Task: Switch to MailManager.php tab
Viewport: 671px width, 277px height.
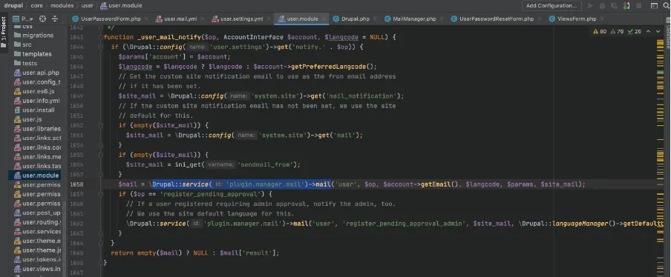Action: click(x=410, y=19)
